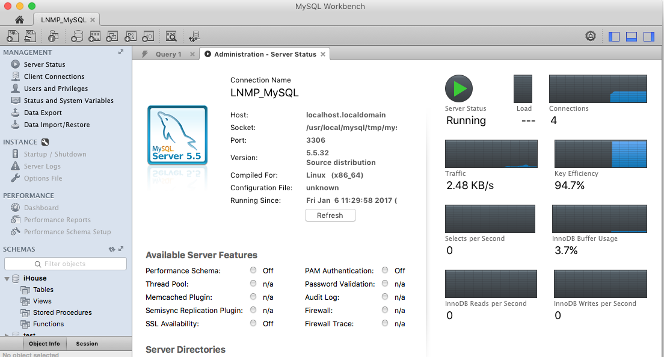Click the green running server status icon

pyautogui.click(x=459, y=88)
